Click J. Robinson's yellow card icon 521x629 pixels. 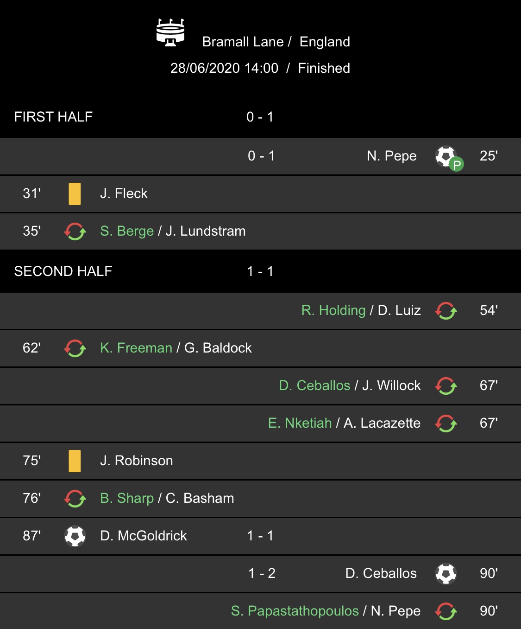pos(75,461)
